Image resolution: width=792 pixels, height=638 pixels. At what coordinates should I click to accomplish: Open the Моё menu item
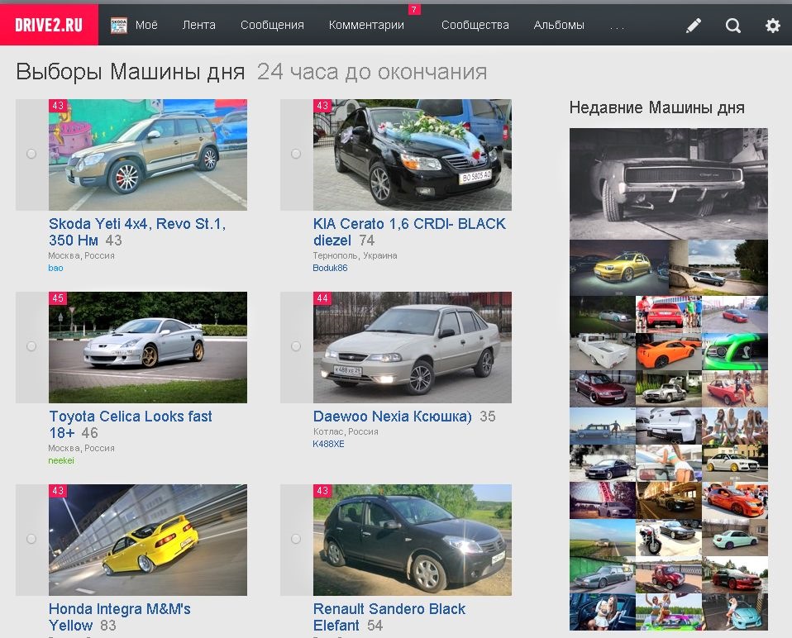pos(146,26)
